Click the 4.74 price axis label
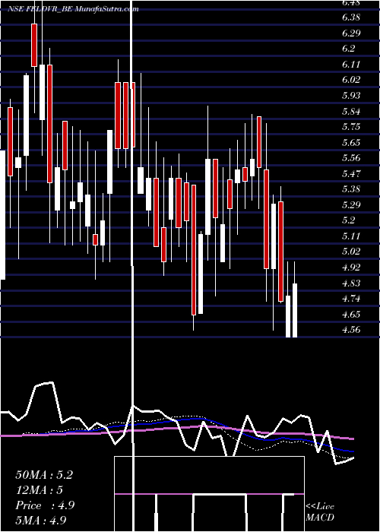 (x=351, y=299)
